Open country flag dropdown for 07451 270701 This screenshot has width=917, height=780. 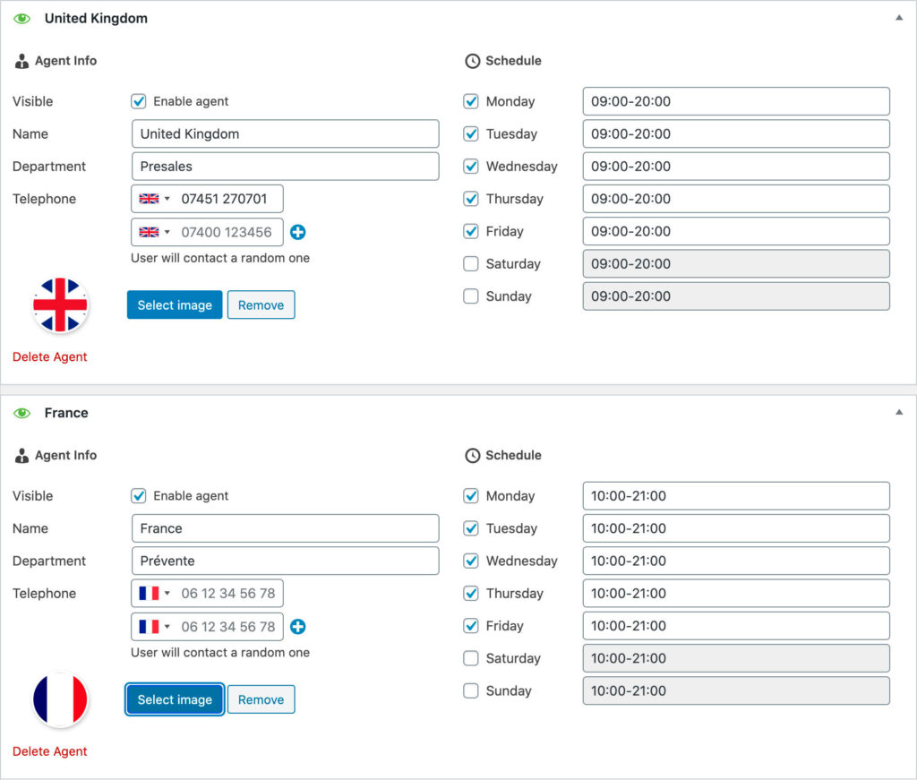click(x=154, y=199)
